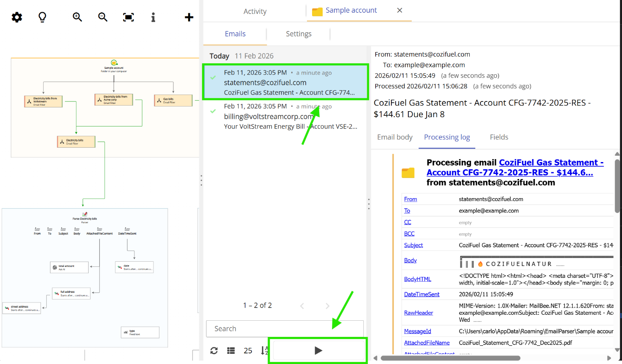Open settings with the gear icon
The height and width of the screenshot is (364, 622).
(16, 17)
